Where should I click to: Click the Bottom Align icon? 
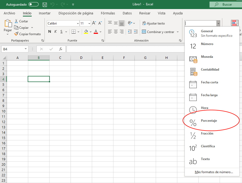(122, 23)
